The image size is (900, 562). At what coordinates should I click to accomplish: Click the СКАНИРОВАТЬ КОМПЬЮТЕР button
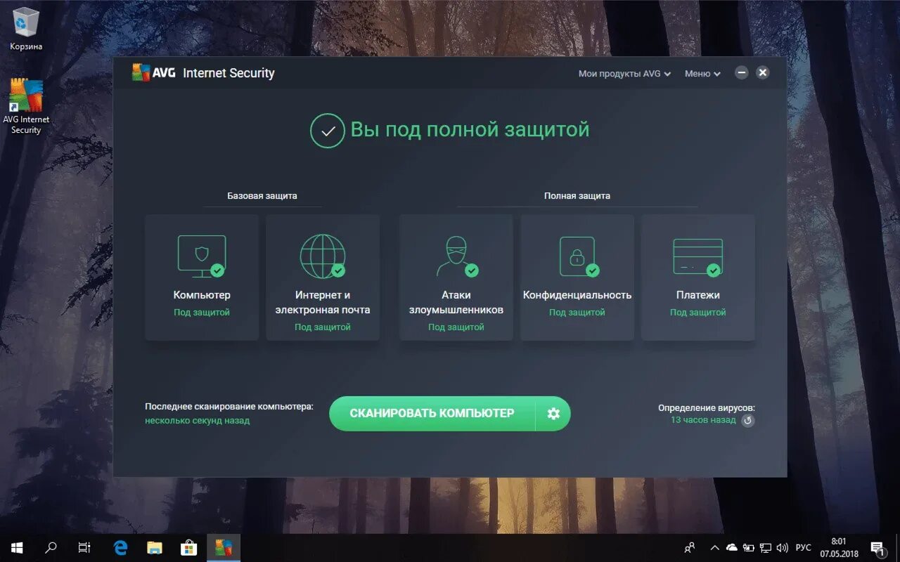[x=432, y=414]
